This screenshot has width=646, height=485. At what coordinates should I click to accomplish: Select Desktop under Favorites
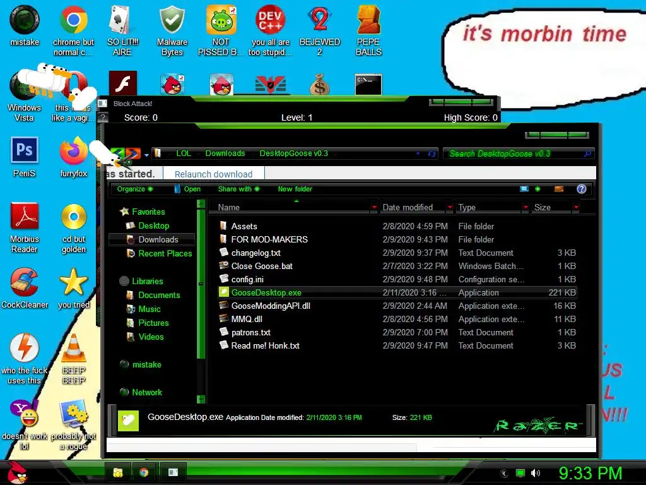(153, 225)
